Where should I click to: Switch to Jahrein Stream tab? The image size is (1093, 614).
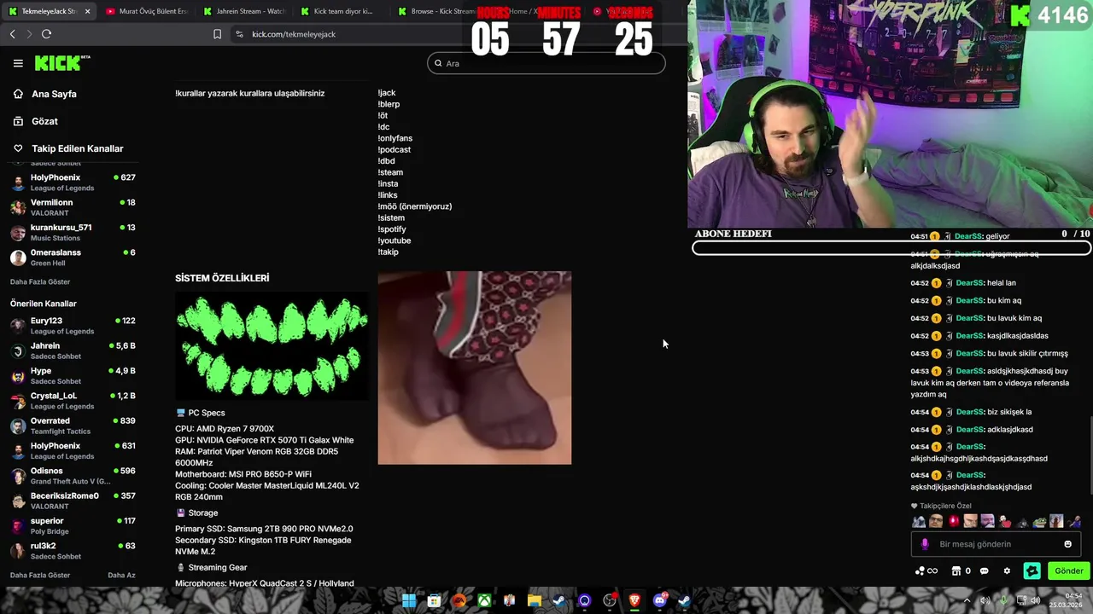click(x=243, y=12)
